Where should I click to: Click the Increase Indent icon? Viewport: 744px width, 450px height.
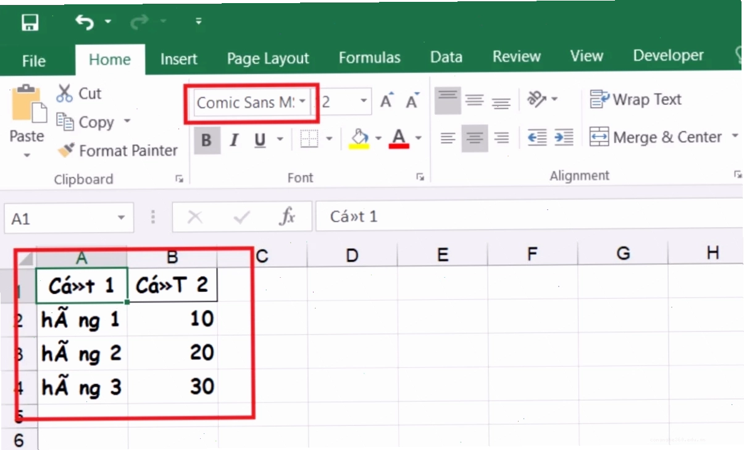click(x=564, y=137)
